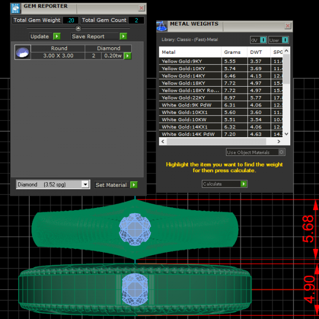Click the Gem Reporter panel icon
319x319 pixels.
[x=16, y=7]
